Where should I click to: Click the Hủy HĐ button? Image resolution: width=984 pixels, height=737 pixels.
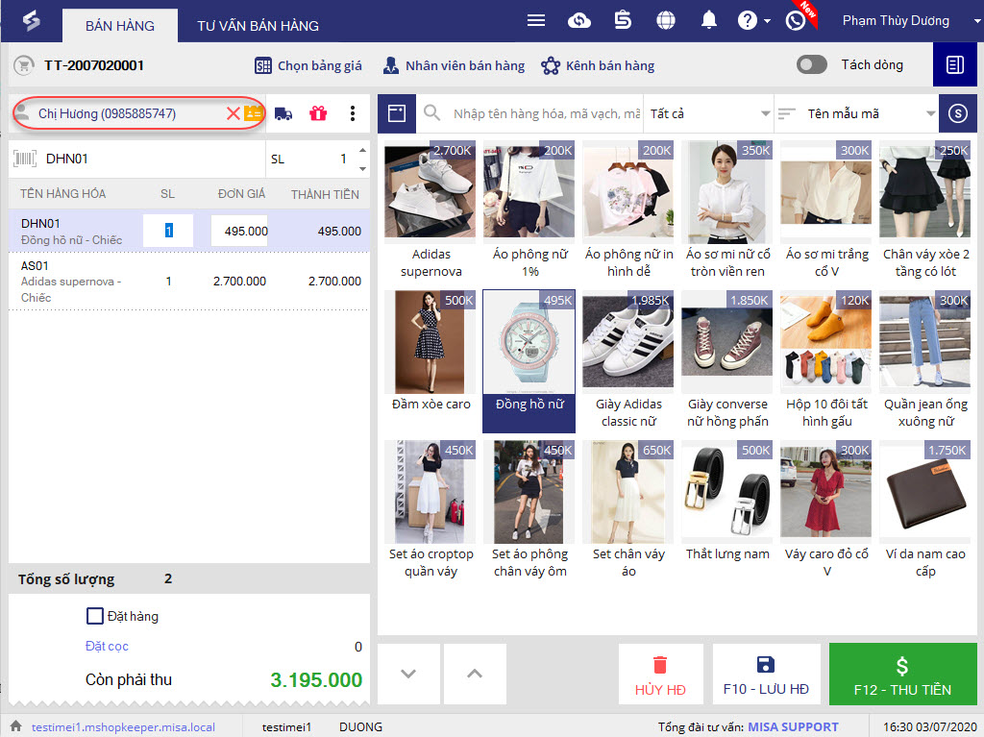coord(660,676)
